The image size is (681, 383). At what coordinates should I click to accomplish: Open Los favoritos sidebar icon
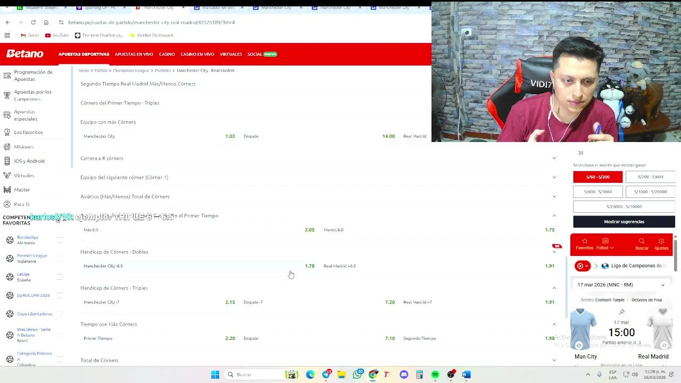click(x=7, y=132)
